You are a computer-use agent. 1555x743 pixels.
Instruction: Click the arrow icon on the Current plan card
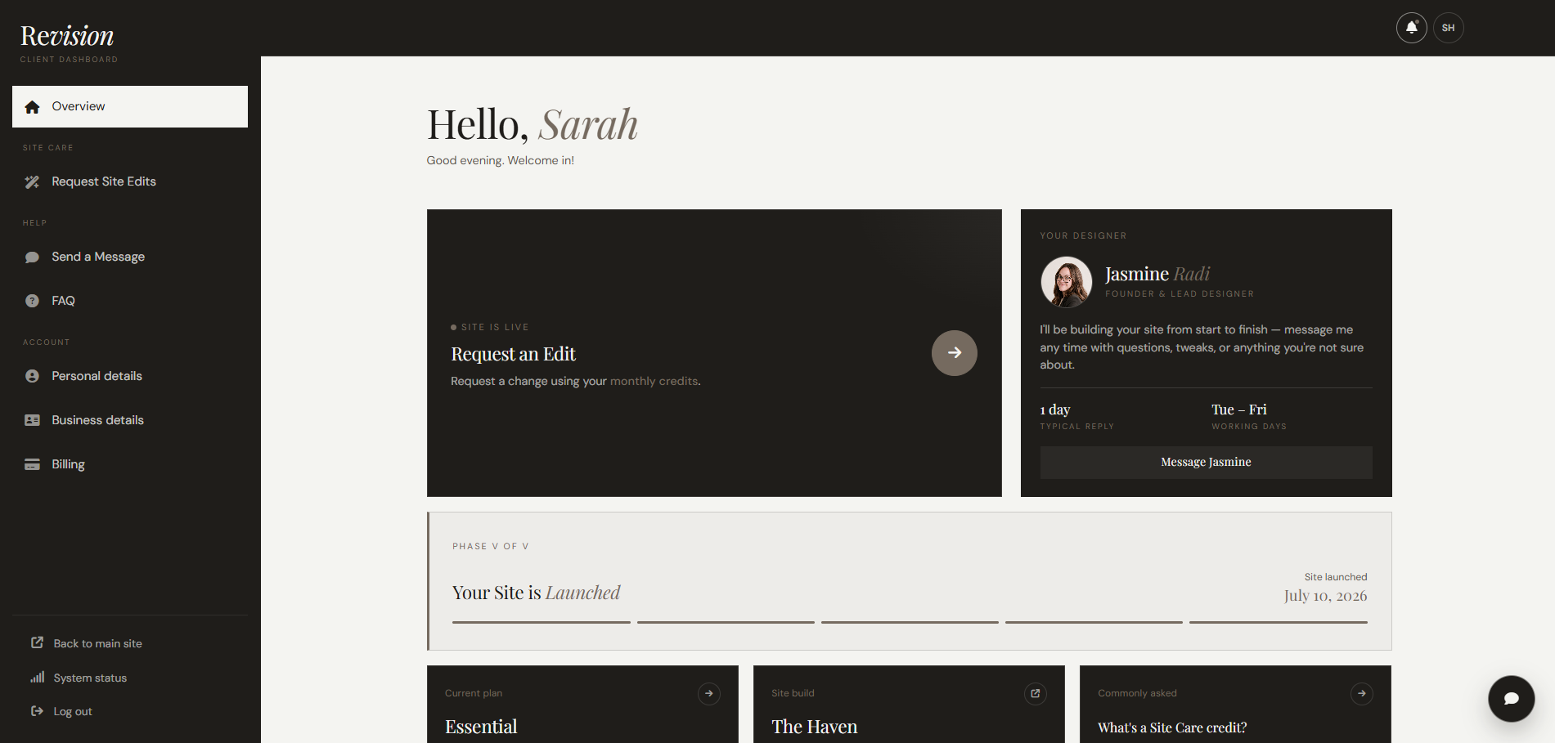pos(708,693)
